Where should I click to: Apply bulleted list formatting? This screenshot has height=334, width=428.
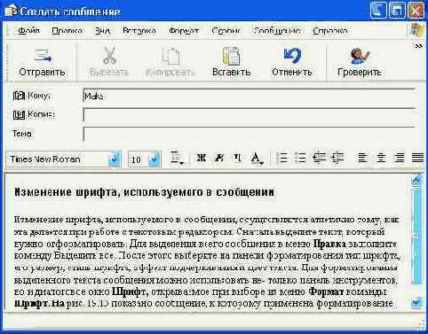[x=300, y=158]
